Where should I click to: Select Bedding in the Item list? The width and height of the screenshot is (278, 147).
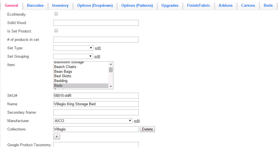point(81,81)
